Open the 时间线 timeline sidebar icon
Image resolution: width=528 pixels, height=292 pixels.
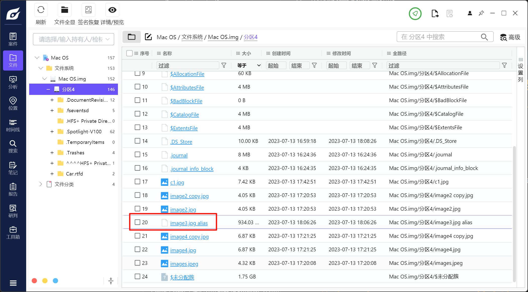tap(13, 125)
